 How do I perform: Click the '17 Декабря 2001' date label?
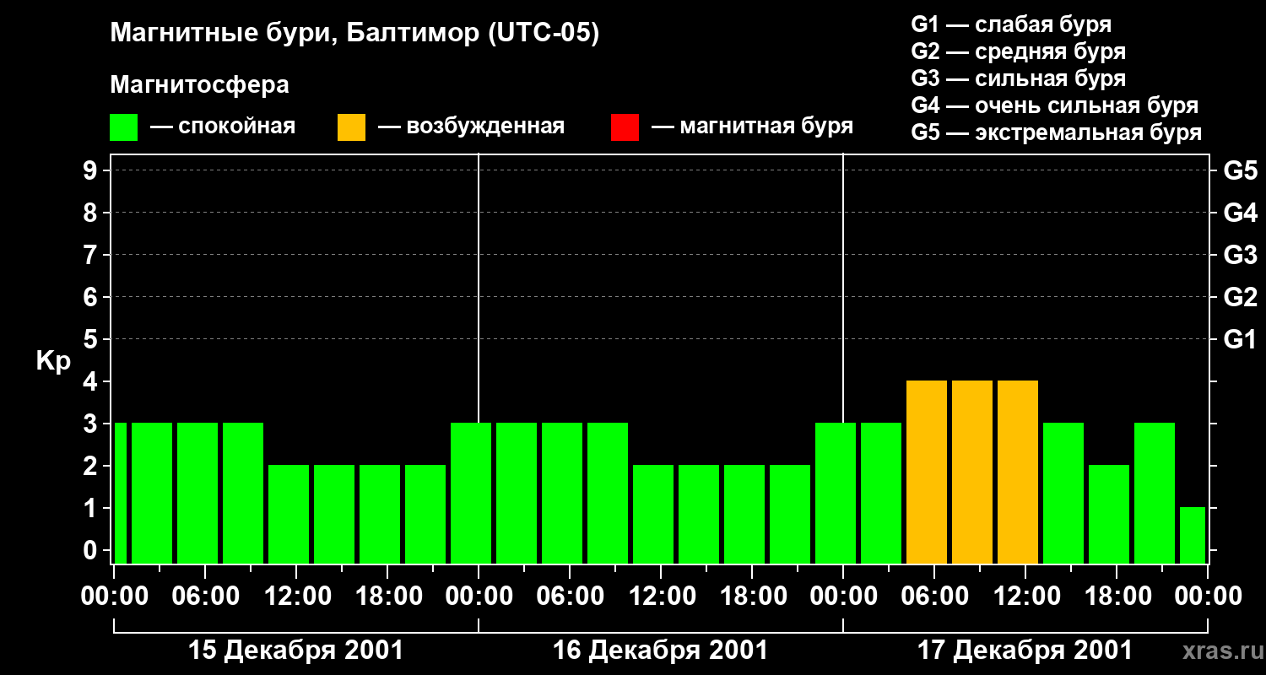click(1025, 651)
